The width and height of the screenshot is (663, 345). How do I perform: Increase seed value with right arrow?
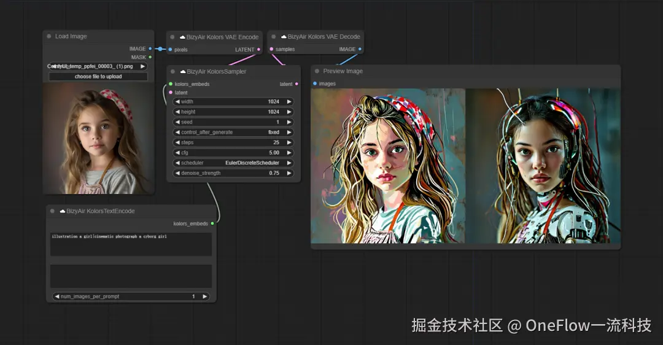[x=289, y=122]
